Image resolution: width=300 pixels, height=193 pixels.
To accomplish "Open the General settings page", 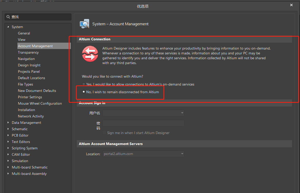I will [24, 33].
